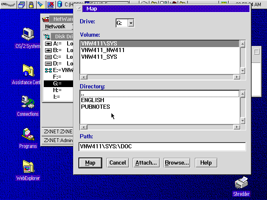Select the H:= drive row
Screen dimensions: 267x200
coord(58,90)
